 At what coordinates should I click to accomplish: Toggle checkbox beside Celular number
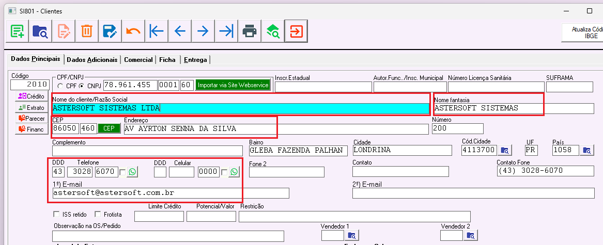click(224, 172)
